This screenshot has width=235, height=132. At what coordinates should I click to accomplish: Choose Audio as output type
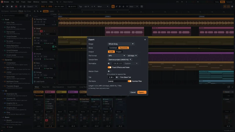point(111,52)
